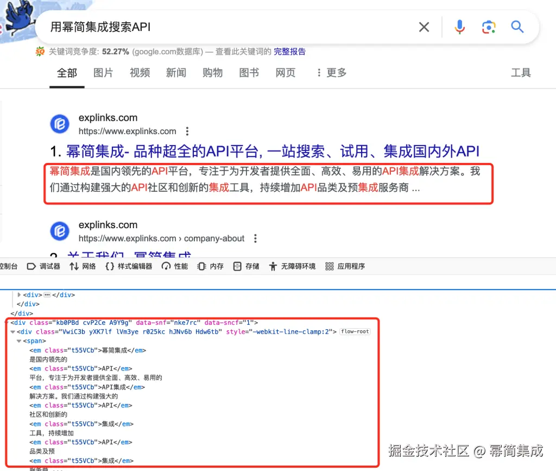Click the explinks.com favicon of first result
The image size is (556, 471).
(60, 124)
